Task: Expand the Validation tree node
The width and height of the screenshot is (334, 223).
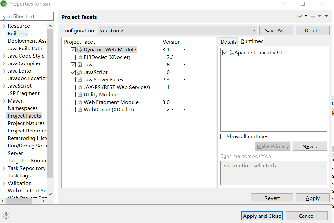Action: (x=4, y=183)
